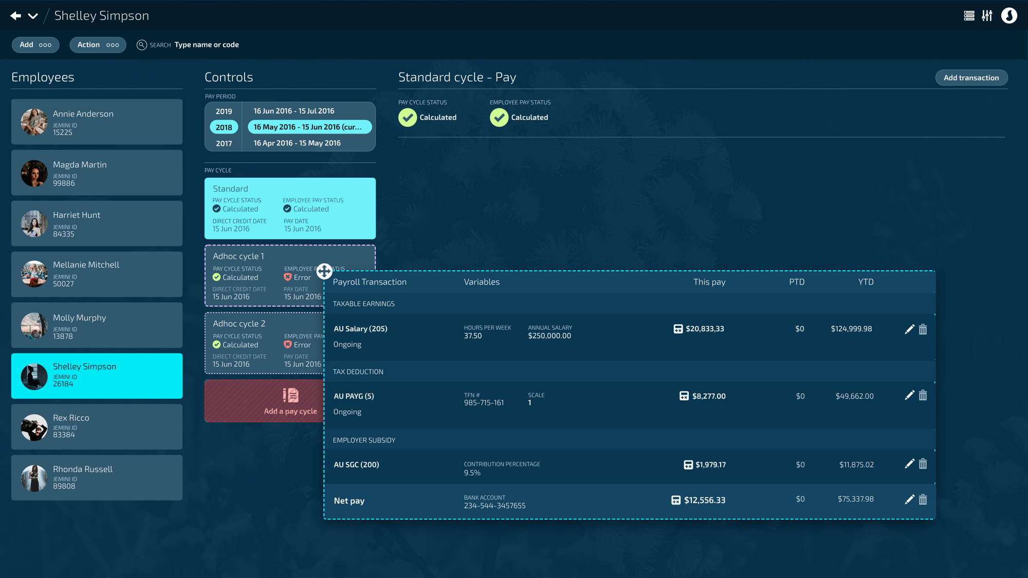This screenshot has height=578, width=1028.
Task: Edit the AU Salary (205) transaction
Action: point(909,329)
